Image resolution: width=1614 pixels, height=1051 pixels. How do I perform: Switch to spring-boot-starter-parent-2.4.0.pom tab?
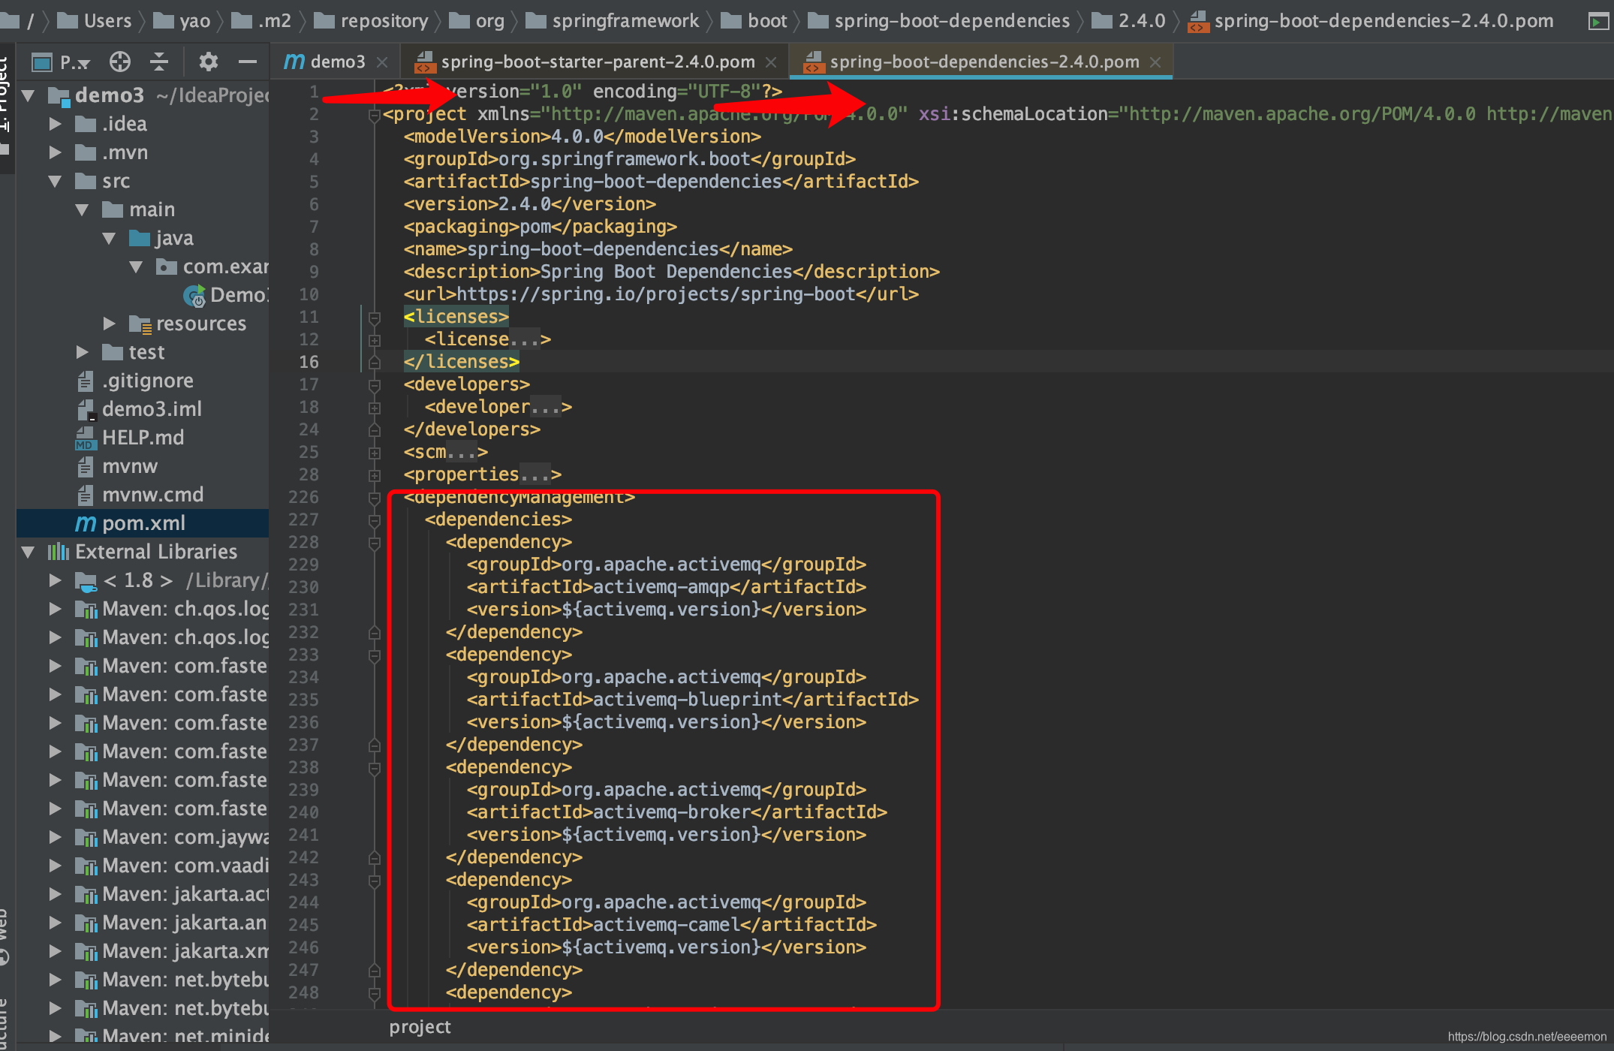coord(597,62)
